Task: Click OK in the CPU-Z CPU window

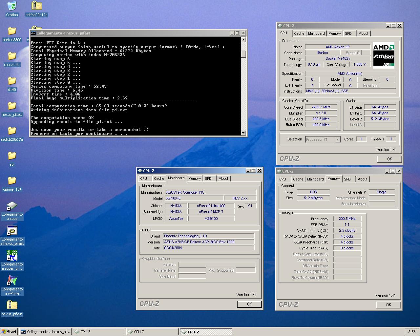Action: 389,159
